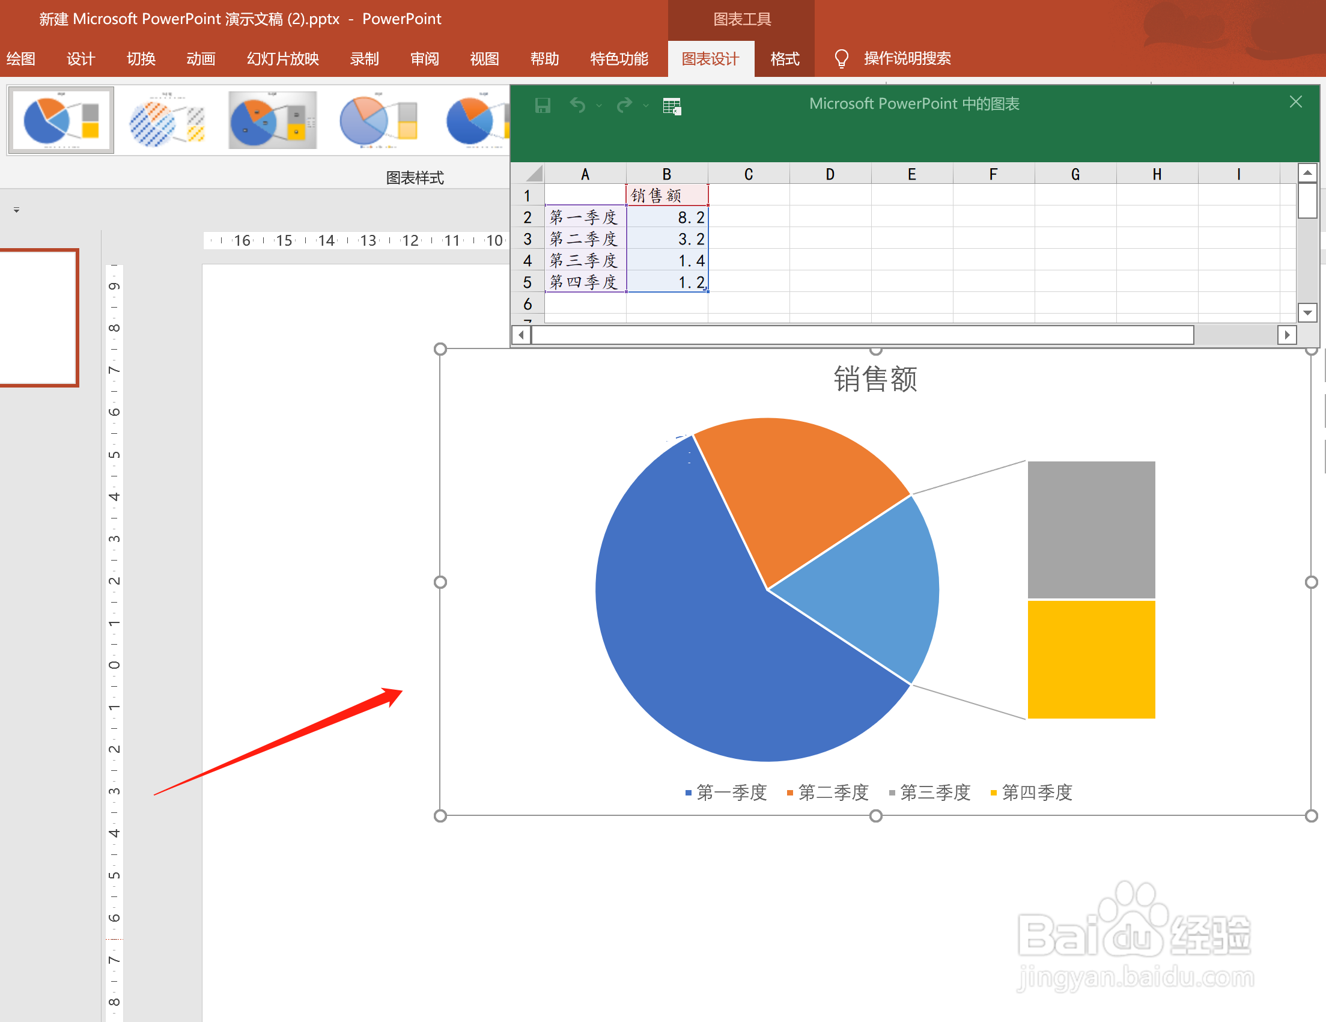The height and width of the screenshot is (1022, 1326).
Task: Click spreadsheet horizontal scroll right arrow
Action: (x=1286, y=335)
